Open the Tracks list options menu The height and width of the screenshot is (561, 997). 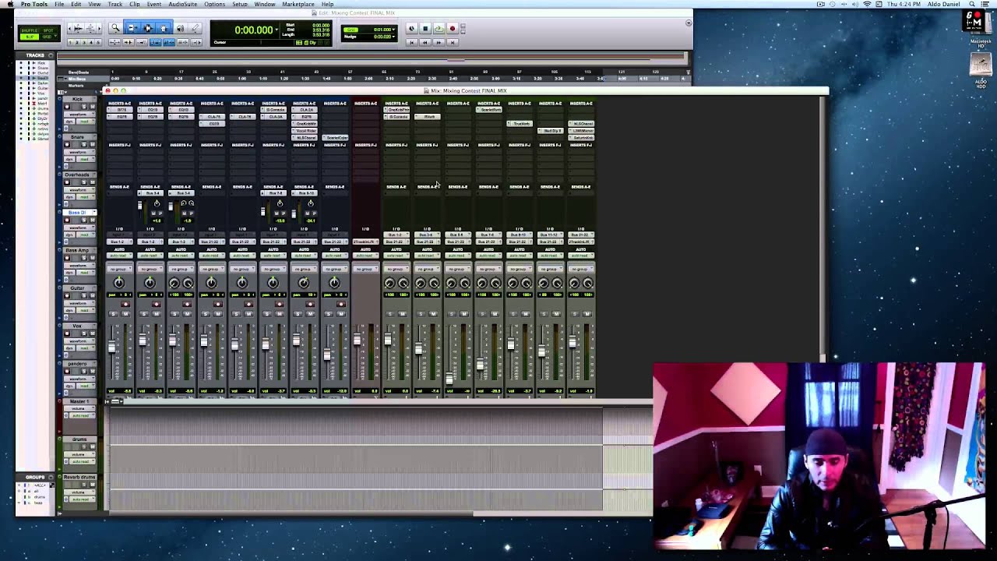coord(51,55)
